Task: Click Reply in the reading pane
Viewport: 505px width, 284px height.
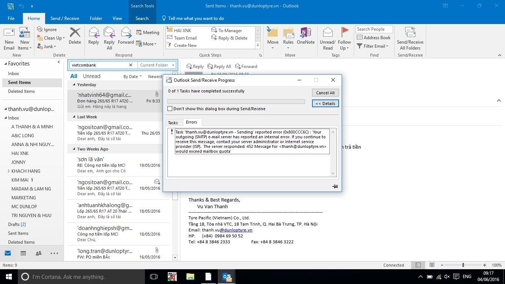Action: coord(195,67)
